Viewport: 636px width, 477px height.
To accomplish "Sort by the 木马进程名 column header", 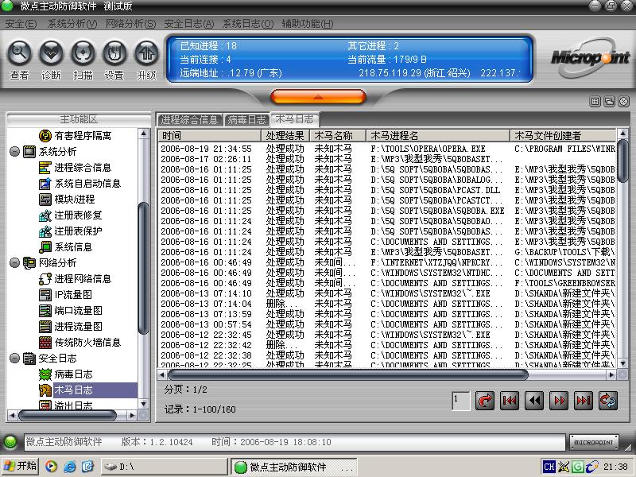I will [x=438, y=135].
